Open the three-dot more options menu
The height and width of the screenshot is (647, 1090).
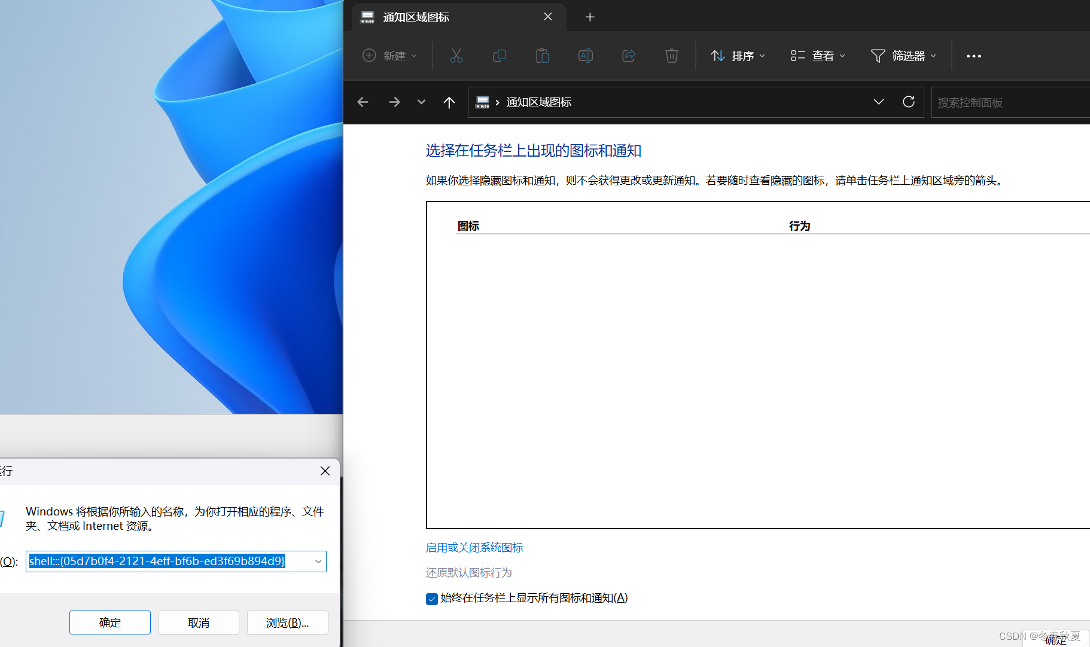974,56
